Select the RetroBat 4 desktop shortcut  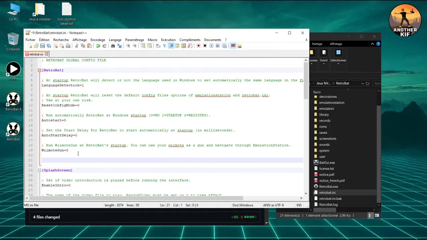click(13, 102)
